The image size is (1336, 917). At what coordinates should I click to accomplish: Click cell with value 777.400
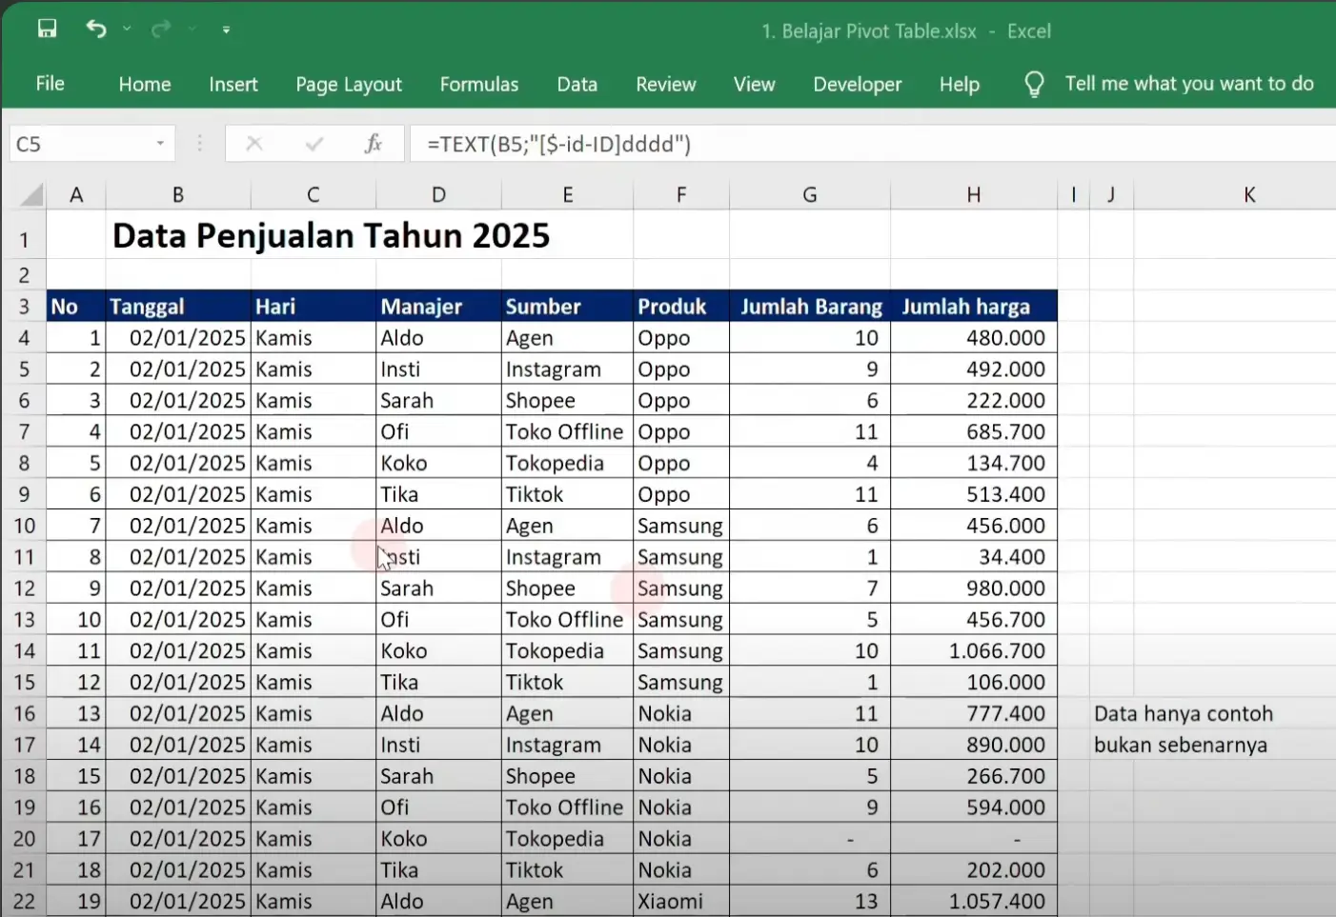pyautogui.click(x=974, y=714)
